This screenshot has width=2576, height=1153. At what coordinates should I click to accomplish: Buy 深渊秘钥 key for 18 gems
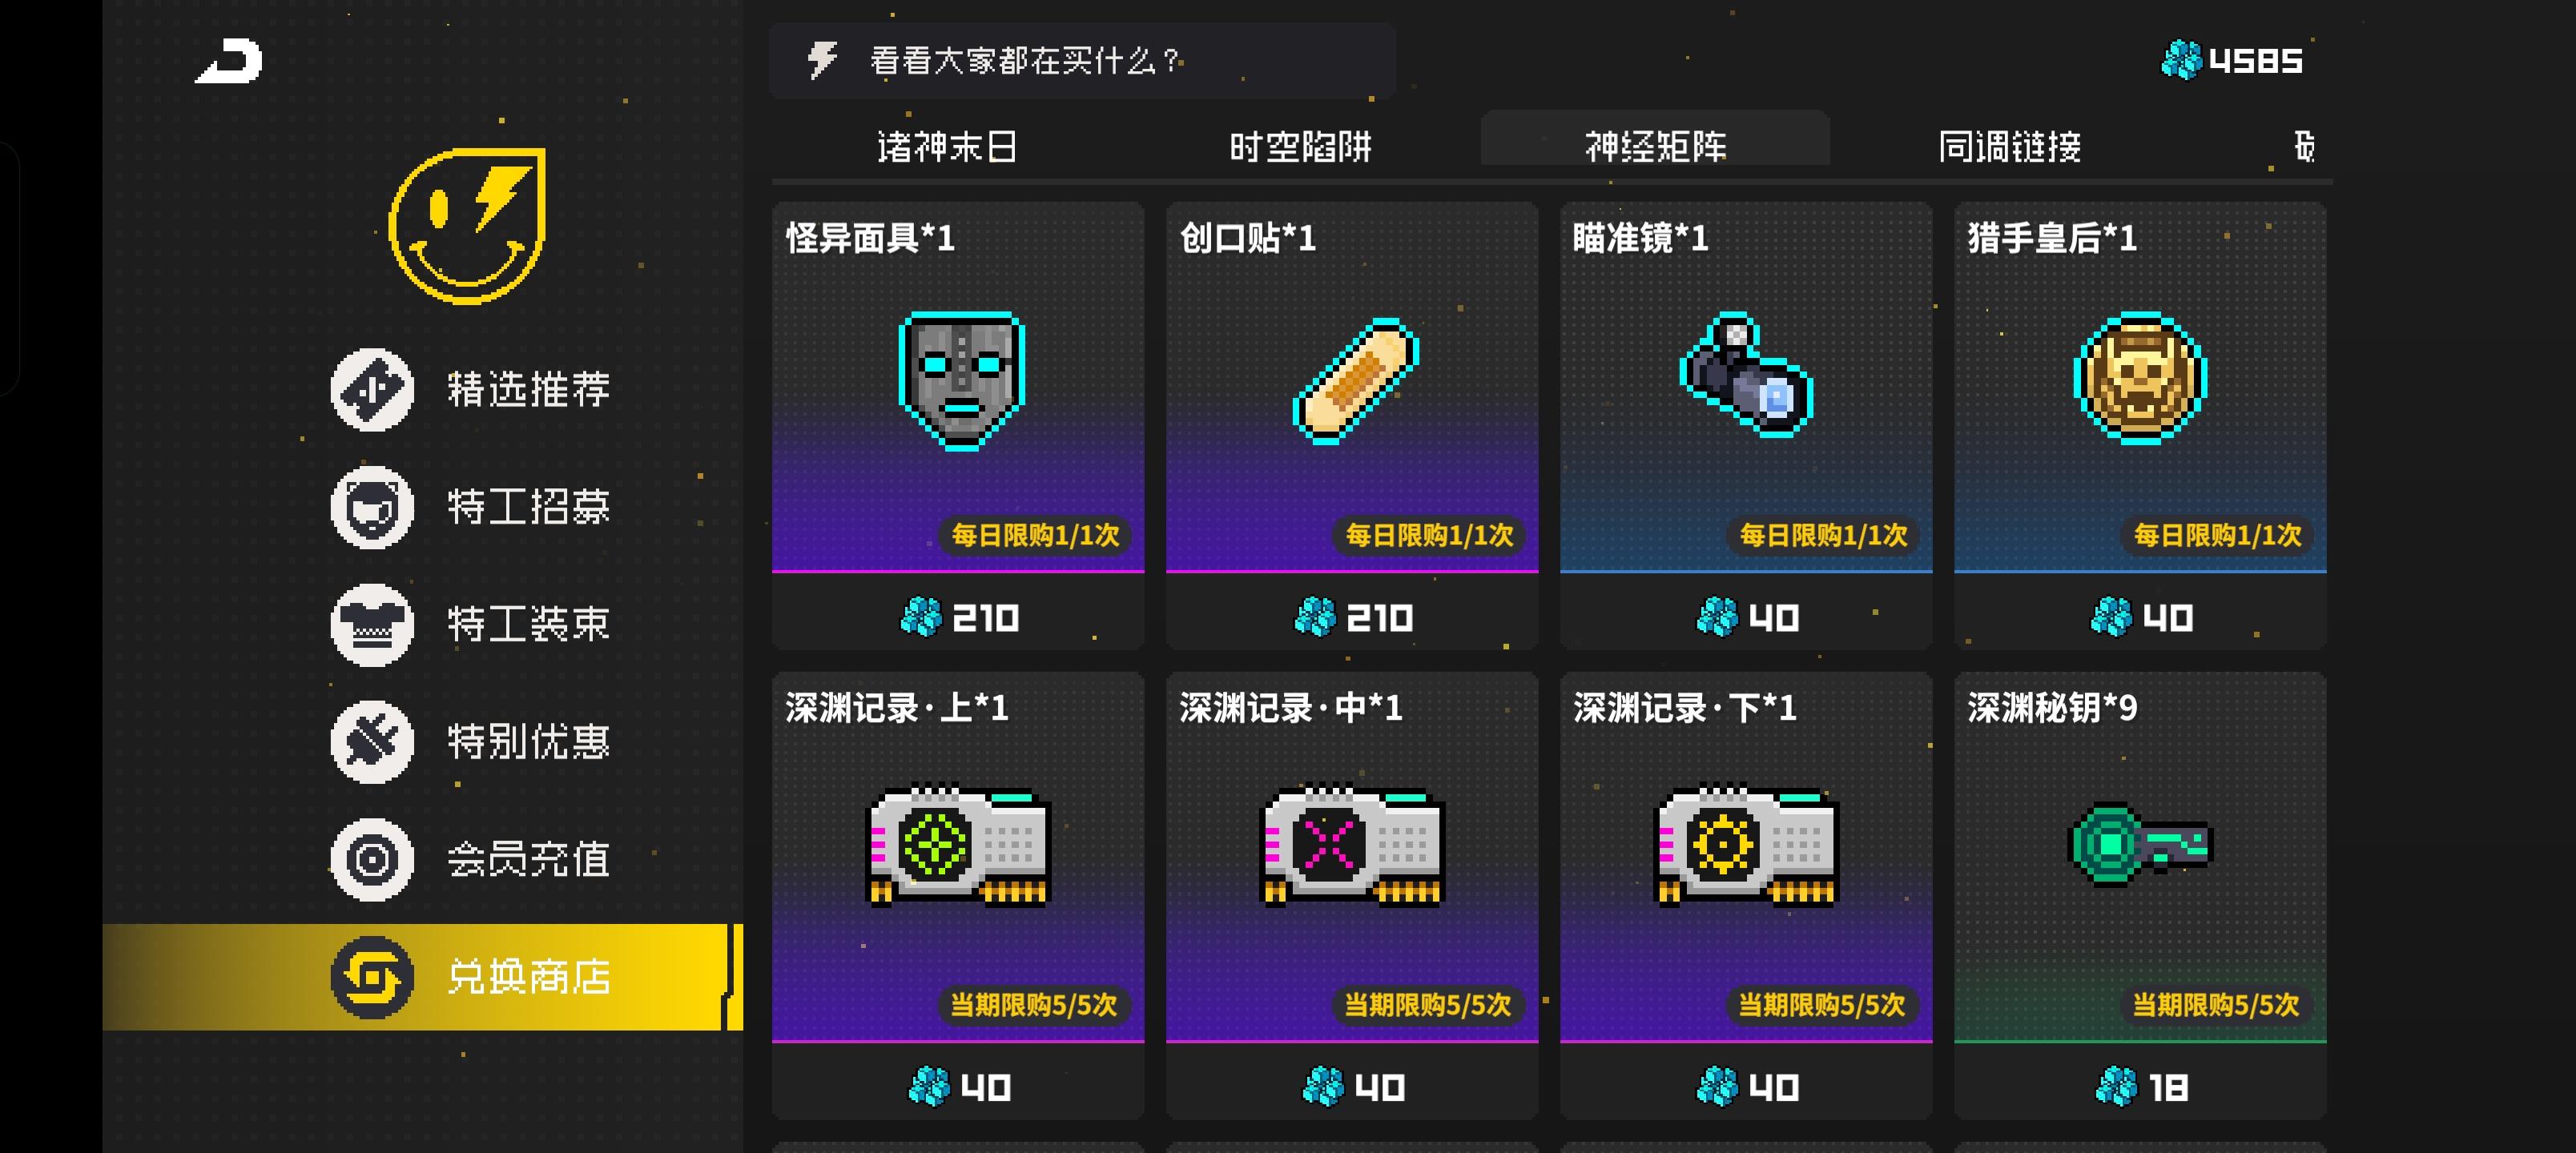click(x=2140, y=1087)
